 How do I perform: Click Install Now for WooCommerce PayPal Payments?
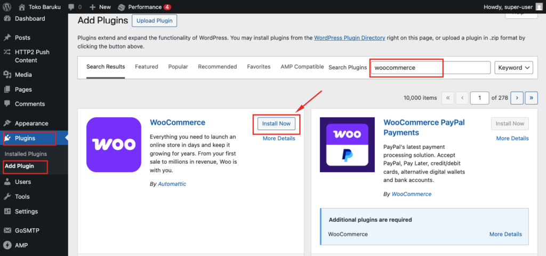(510, 124)
